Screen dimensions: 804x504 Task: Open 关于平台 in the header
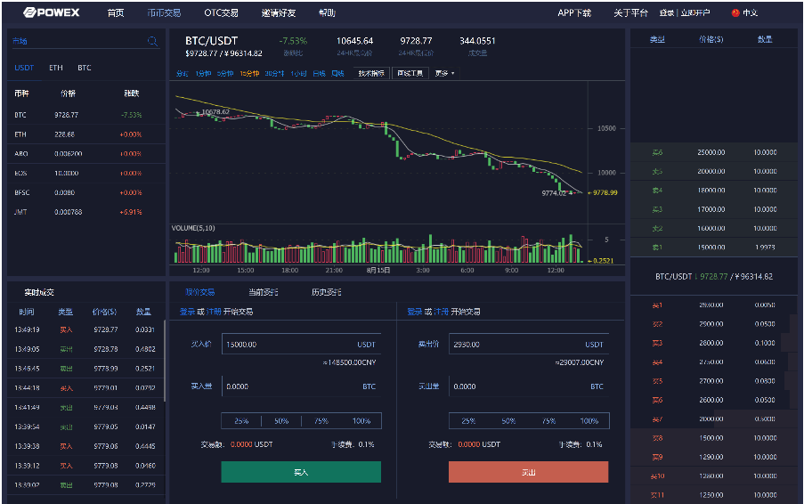[x=630, y=12]
